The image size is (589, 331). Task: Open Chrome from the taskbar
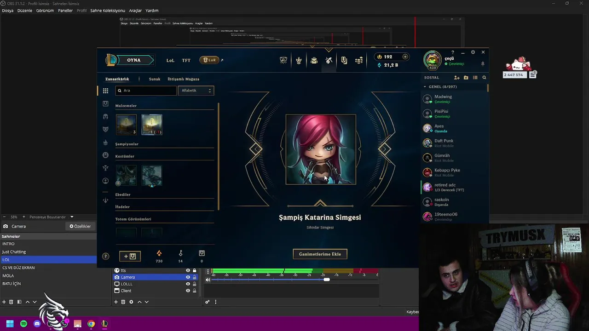(x=91, y=324)
